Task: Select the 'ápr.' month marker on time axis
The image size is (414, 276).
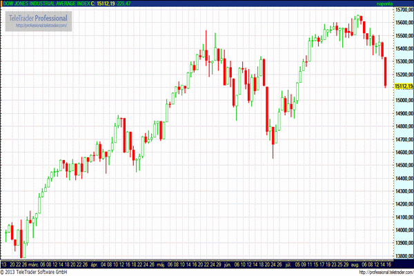Action: pyautogui.click(x=93, y=264)
